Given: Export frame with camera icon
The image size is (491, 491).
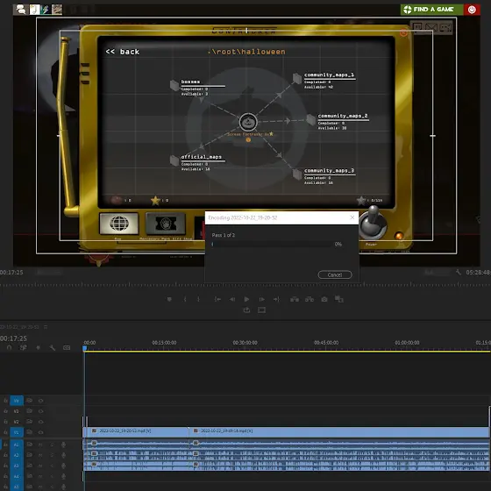Looking at the screenshot, I should pos(324,299).
